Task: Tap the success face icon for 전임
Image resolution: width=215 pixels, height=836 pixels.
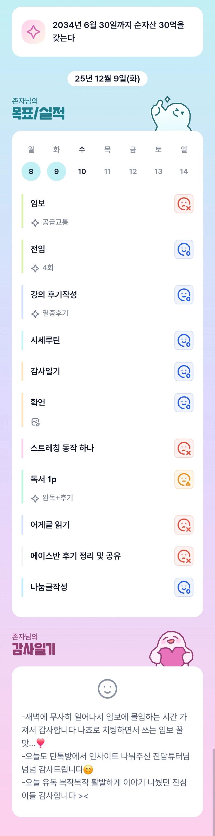Action: (184, 249)
